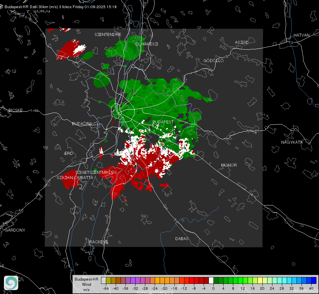Click the DUNAKESZI town label
319x294 pixels.
[147, 44]
